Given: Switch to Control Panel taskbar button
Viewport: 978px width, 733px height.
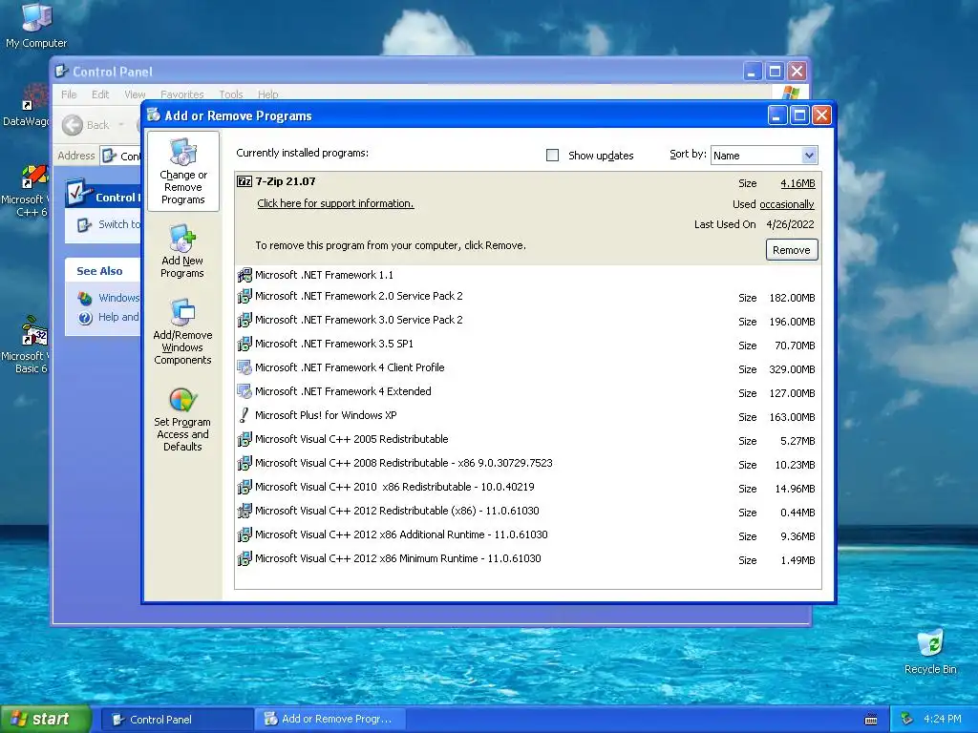Looking at the screenshot, I should point(177,720).
